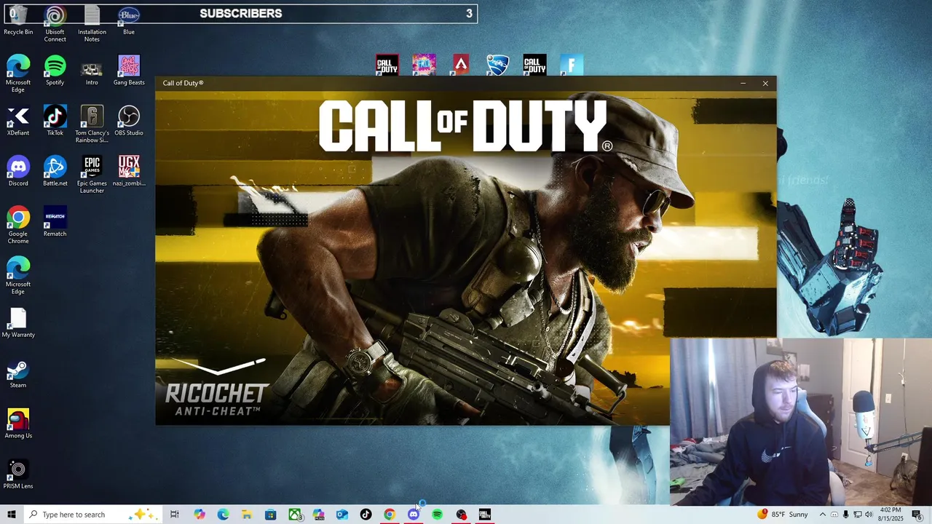Launch Steam from the desktop
The image size is (932, 524).
[18, 373]
